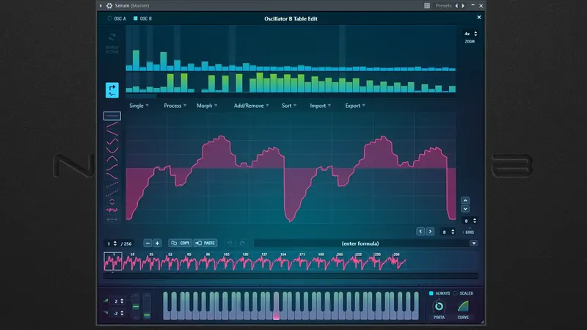Viewport: 587px width, 330px height.
Task: Expand the plugin wrapper options arrow
Action: 101,6
